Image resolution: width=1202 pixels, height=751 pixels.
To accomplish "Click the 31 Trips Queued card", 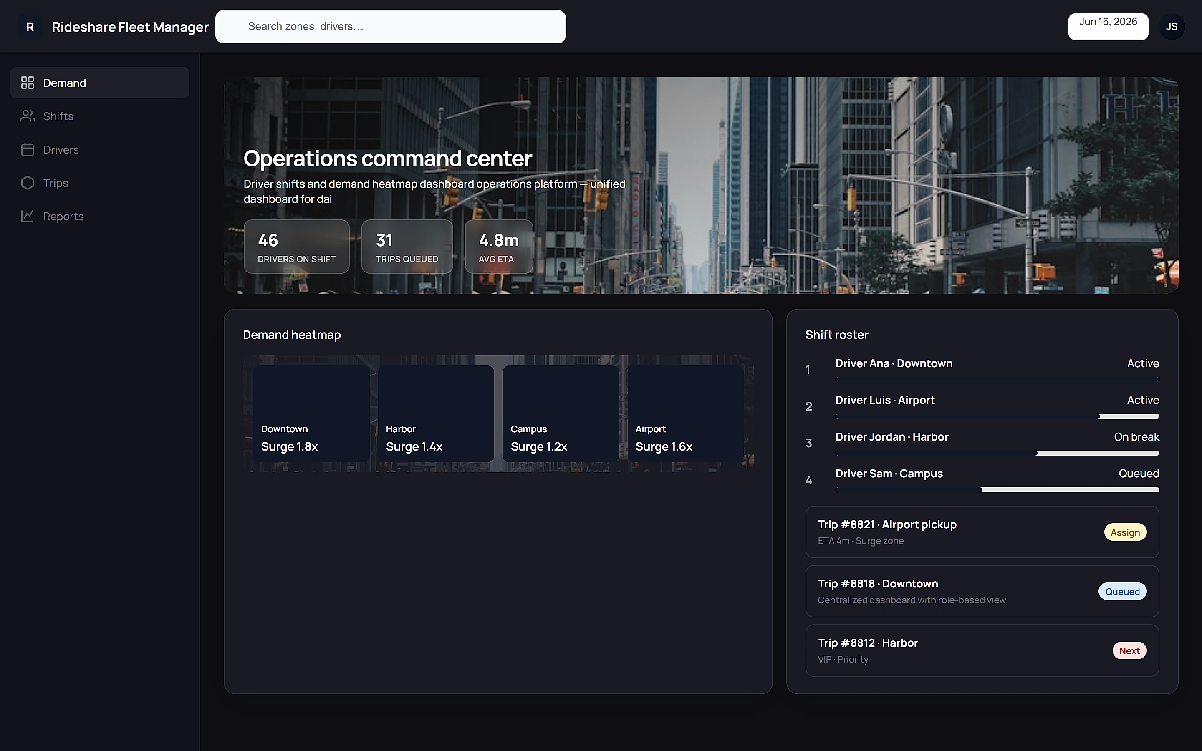I will pyautogui.click(x=407, y=246).
